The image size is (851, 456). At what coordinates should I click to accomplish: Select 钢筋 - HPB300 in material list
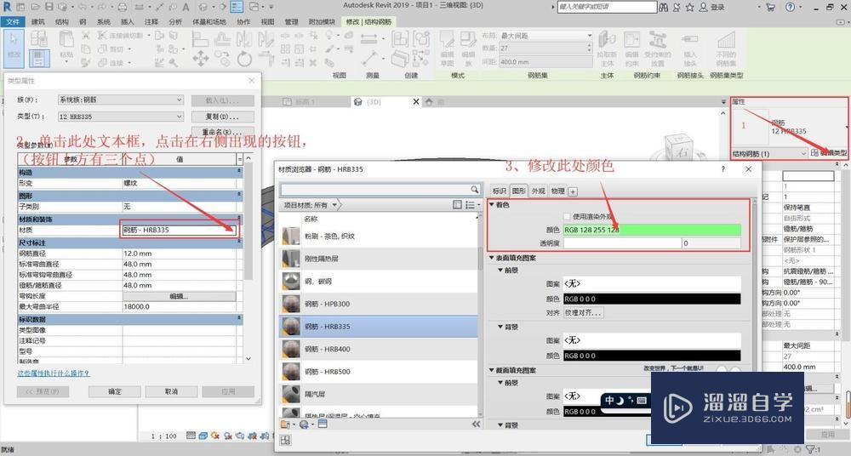[x=379, y=304]
